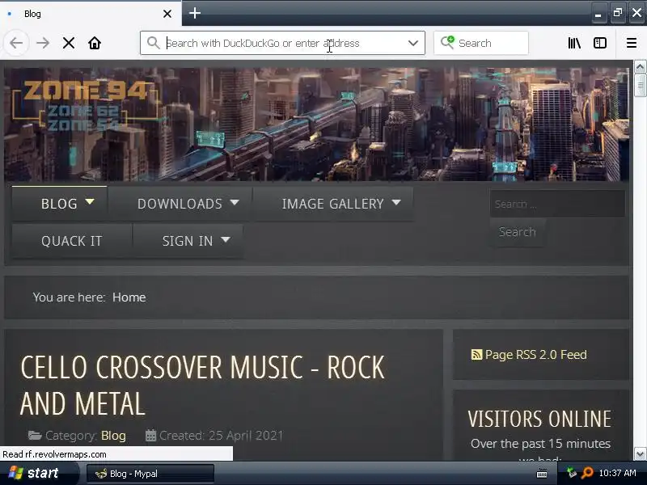Image resolution: width=647 pixels, height=485 pixels.
Task: Focus the browser Search box
Action: (x=481, y=43)
